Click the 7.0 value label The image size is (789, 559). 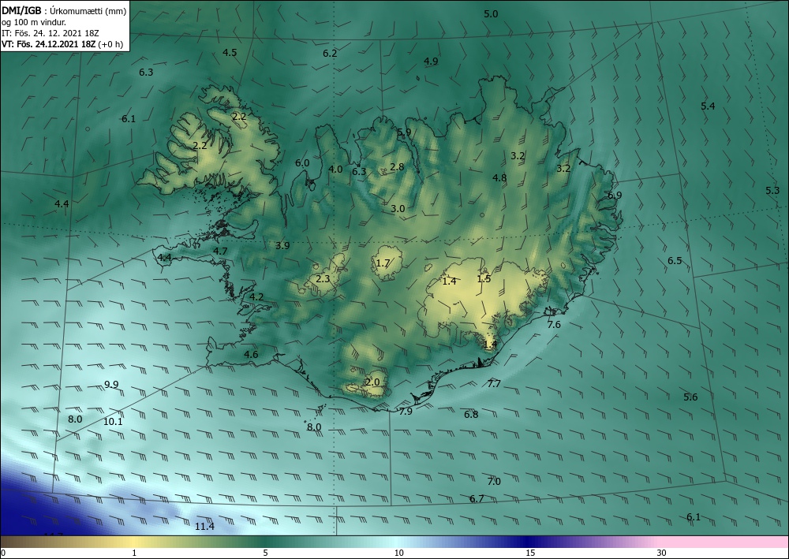[494, 482]
